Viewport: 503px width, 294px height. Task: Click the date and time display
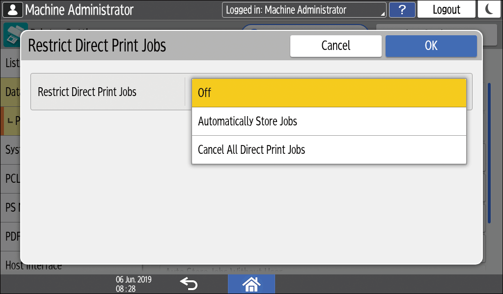tap(133, 284)
